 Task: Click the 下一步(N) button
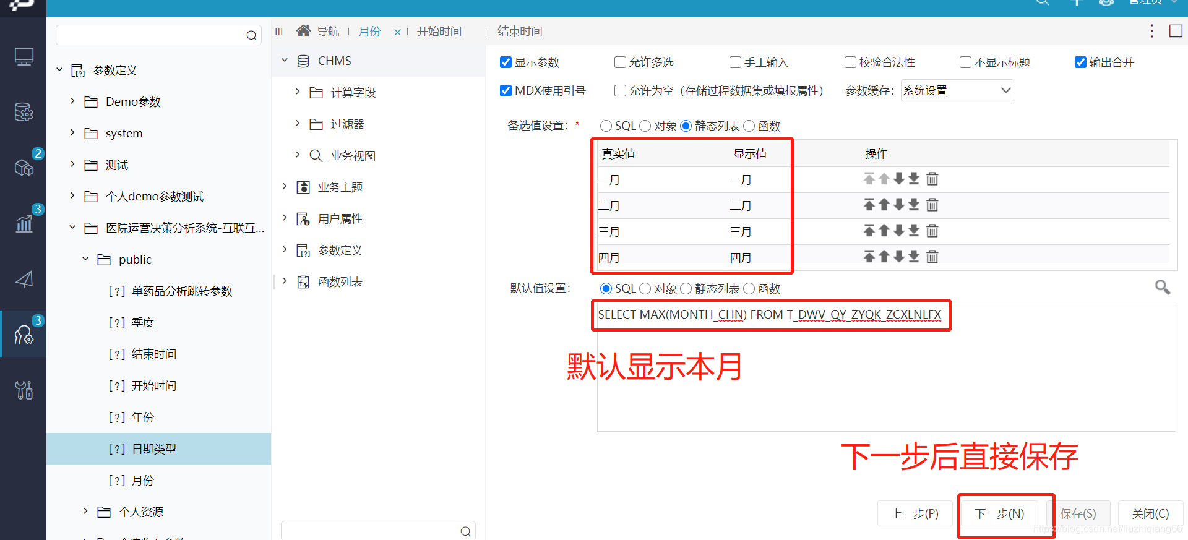tap(999, 513)
